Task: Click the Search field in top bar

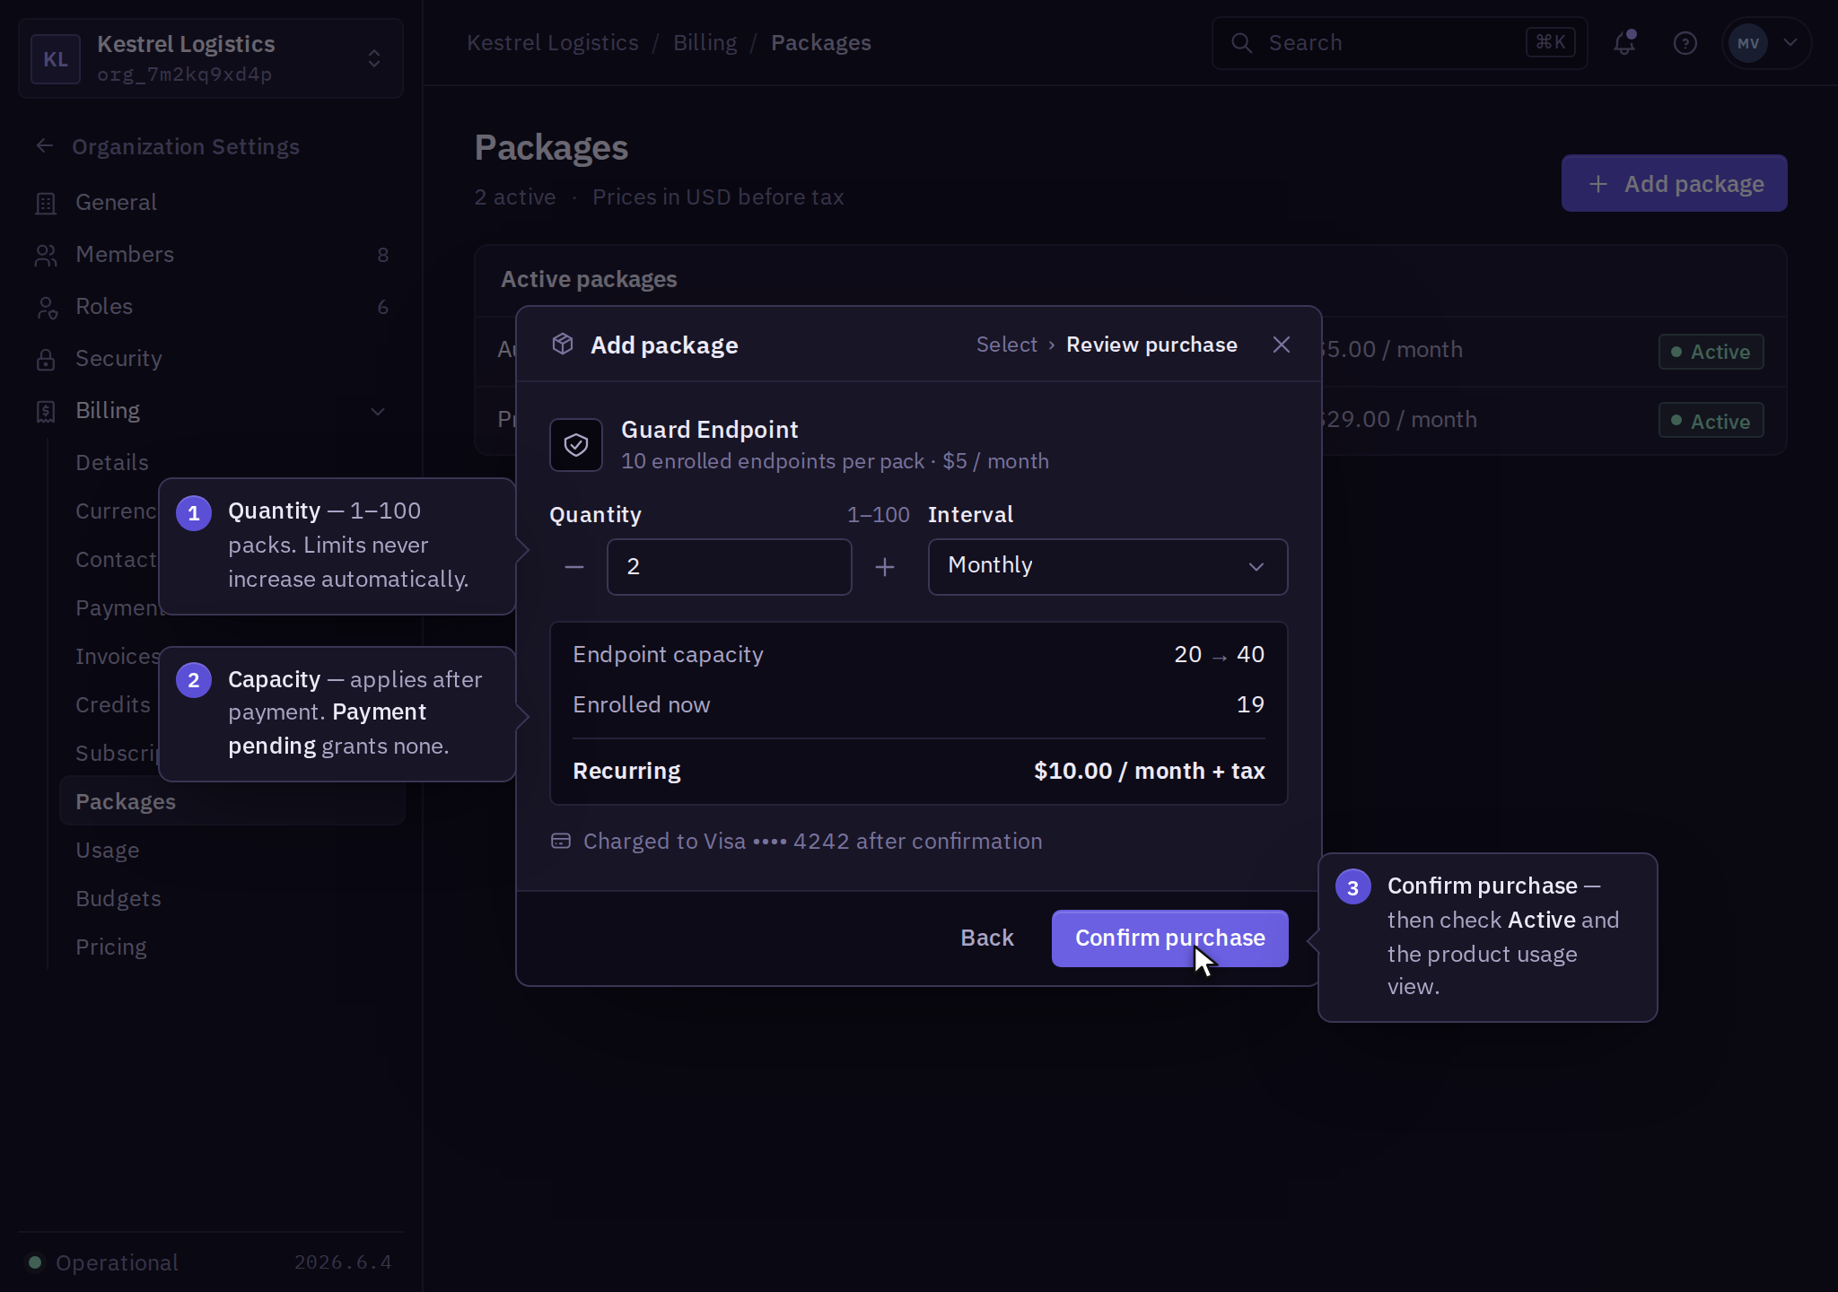Action: pos(1400,42)
